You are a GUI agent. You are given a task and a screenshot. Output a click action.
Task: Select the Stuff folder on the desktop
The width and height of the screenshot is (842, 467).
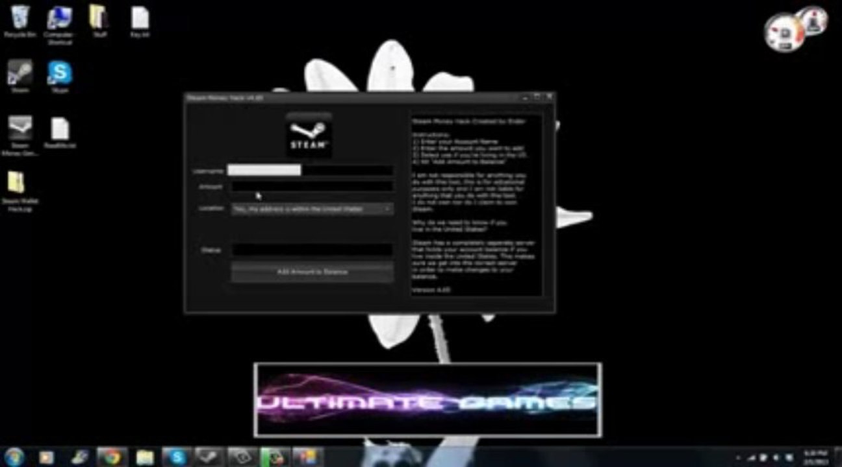(x=99, y=21)
